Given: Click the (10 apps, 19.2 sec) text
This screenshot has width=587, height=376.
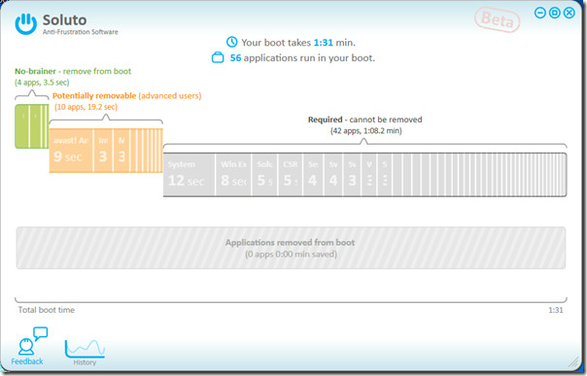Looking at the screenshot, I should (x=86, y=107).
